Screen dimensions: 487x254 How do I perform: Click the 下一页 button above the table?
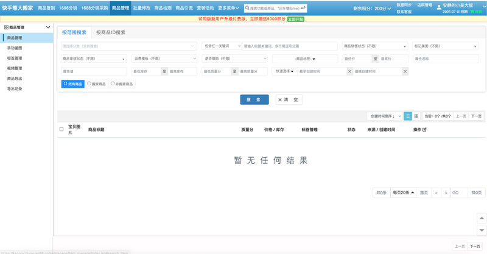(476, 116)
